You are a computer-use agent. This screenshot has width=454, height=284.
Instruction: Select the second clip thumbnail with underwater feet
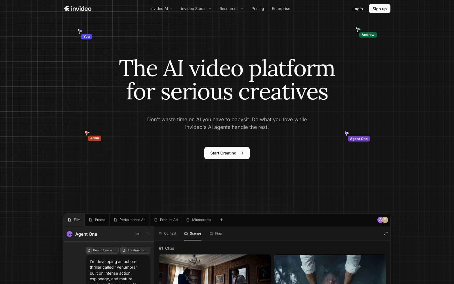point(330,269)
